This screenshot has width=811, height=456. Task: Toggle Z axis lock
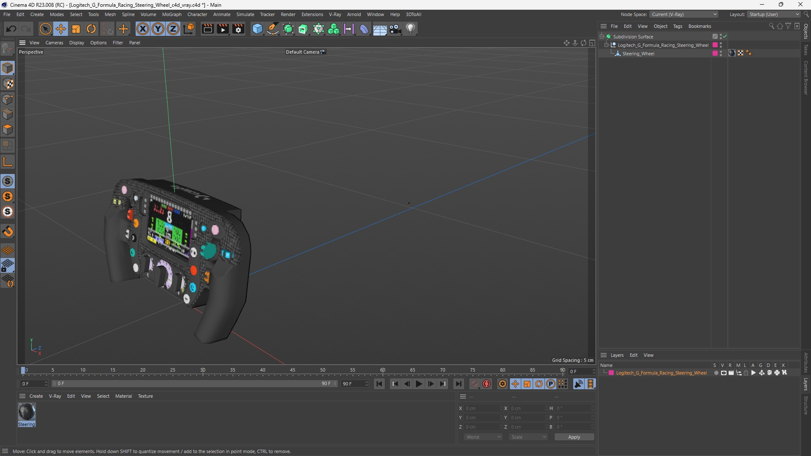[173, 29]
